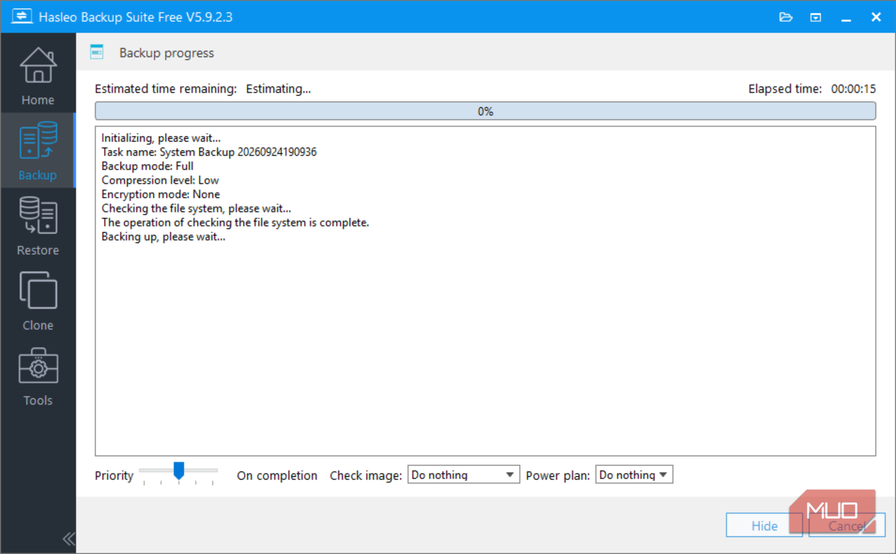This screenshot has width=896, height=554.
Task: Click the open folder icon in title bar
Action: pyautogui.click(x=786, y=17)
